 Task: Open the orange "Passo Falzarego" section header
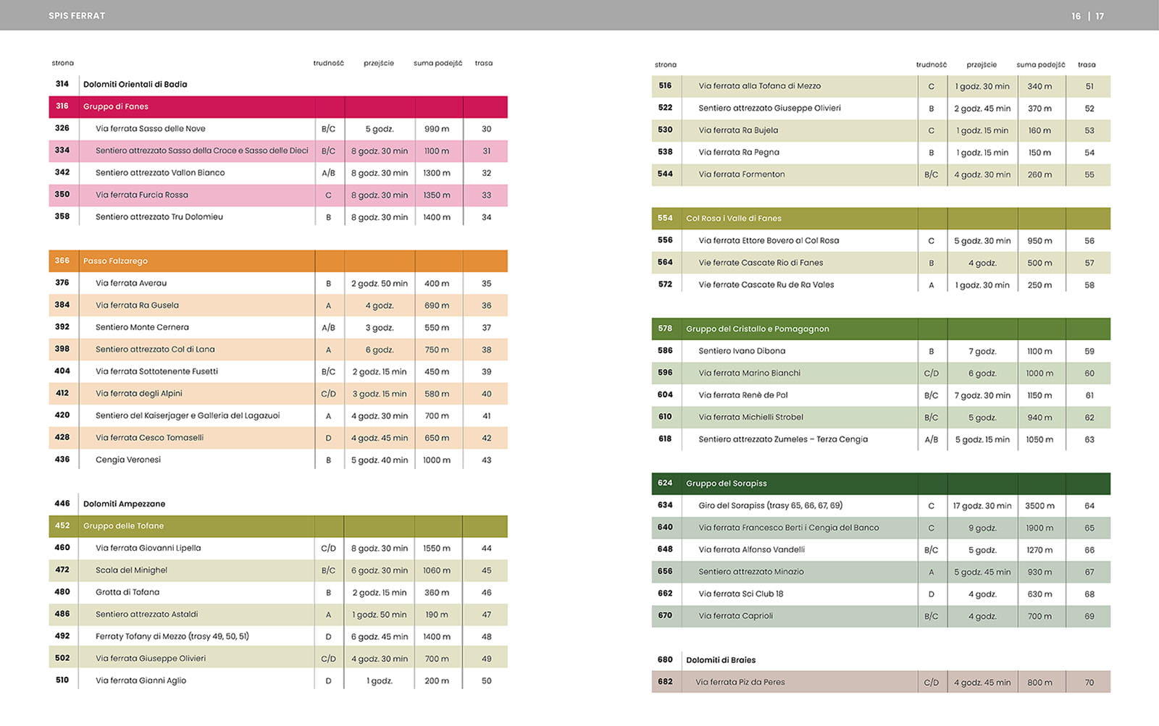(115, 261)
